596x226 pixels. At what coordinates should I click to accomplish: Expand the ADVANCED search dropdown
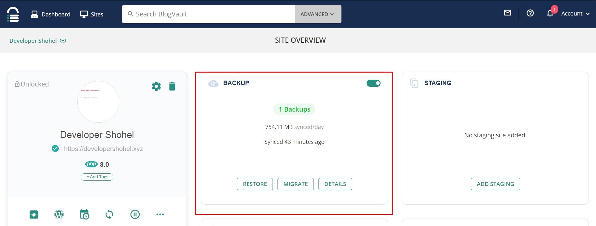point(318,14)
